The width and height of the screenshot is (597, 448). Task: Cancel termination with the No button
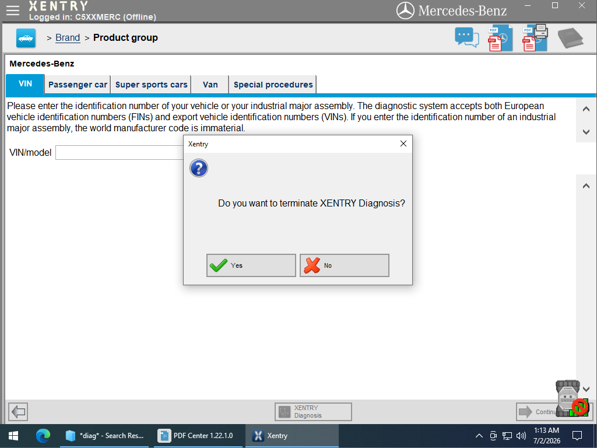point(344,265)
